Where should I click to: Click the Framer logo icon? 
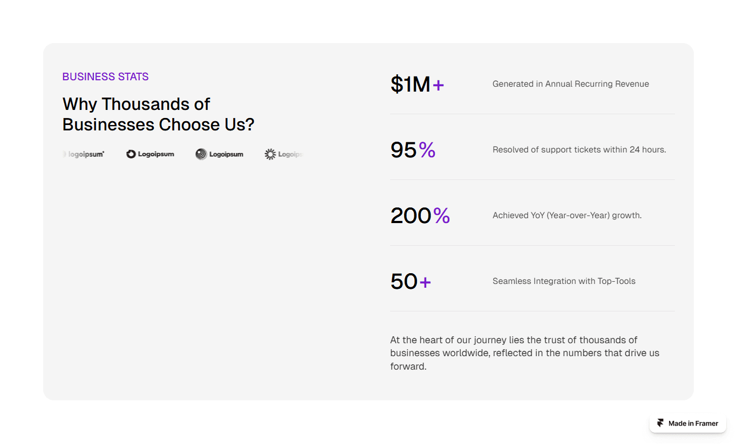(660, 423)
